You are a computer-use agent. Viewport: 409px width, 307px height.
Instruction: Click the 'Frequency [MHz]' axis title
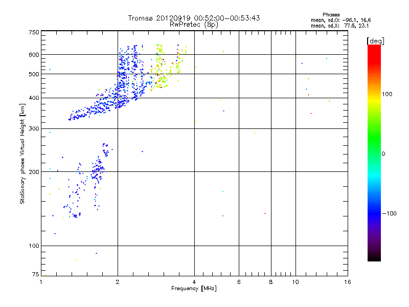coord(194,289)
